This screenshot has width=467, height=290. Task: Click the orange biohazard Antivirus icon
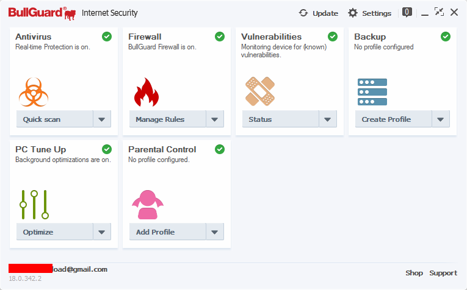pyautogui.click(x=34, y=92)
